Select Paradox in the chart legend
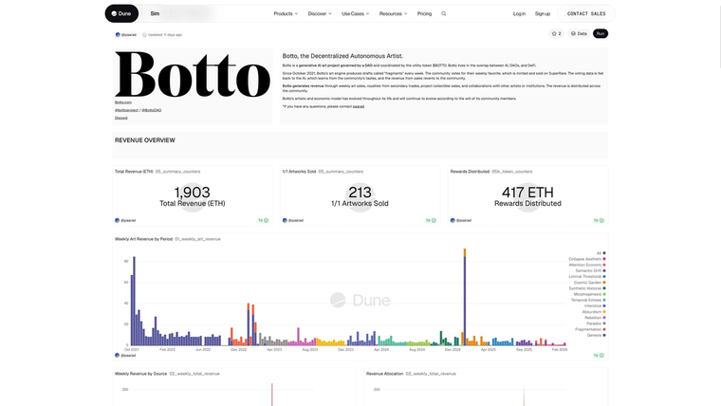 [x=596, y=323]
